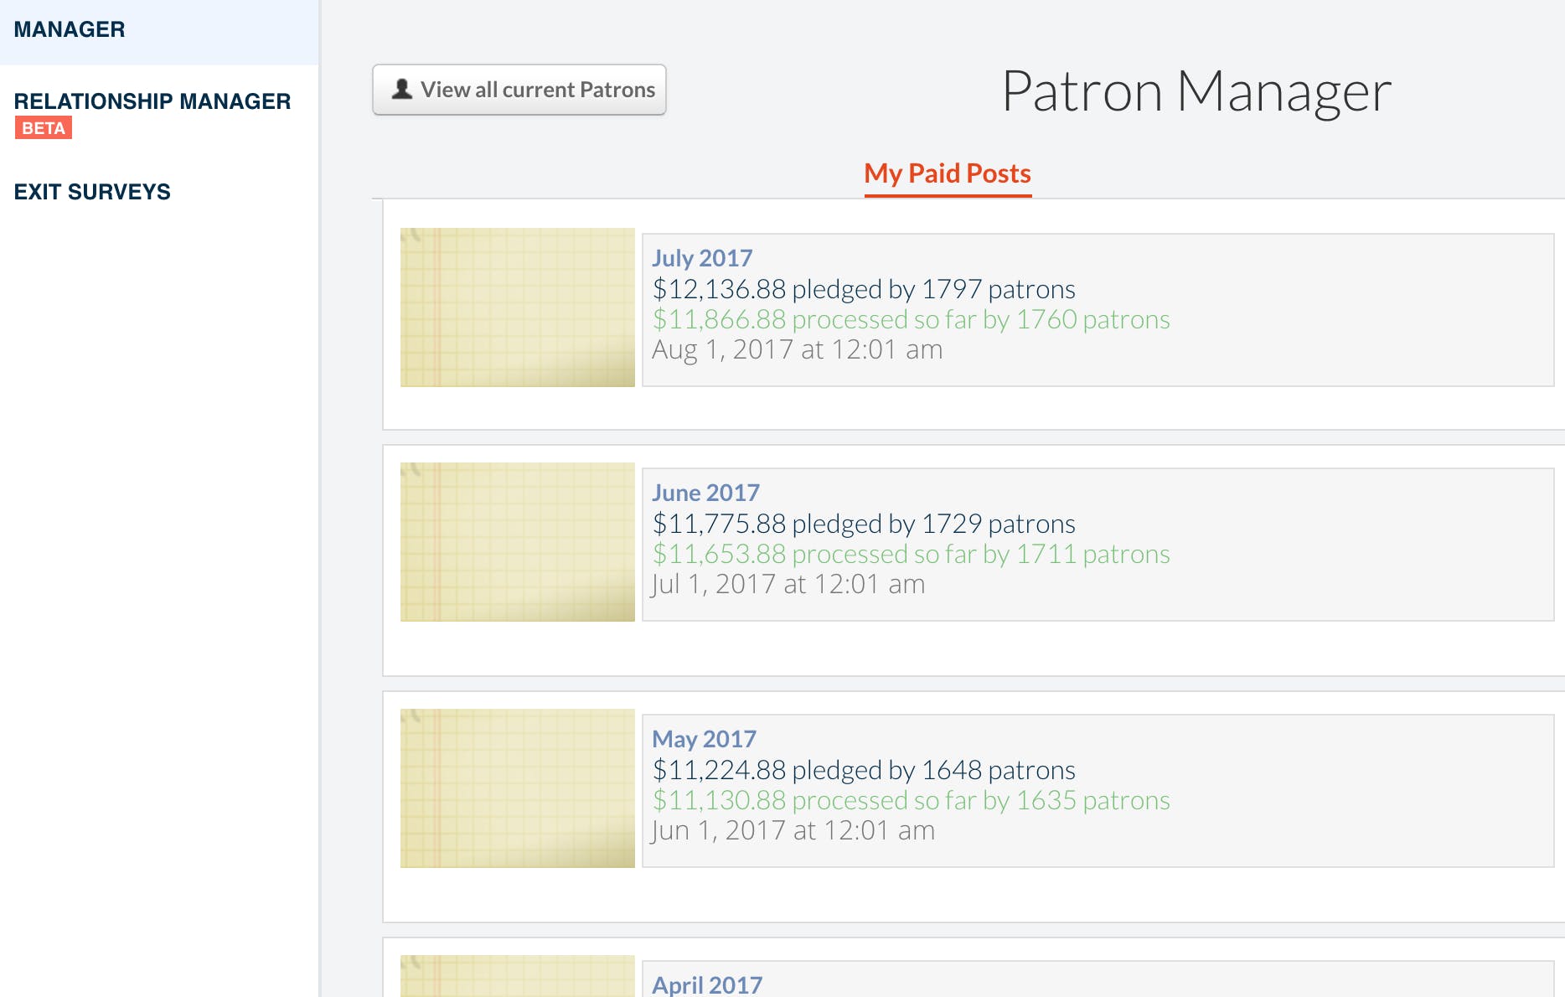This screenshot has height=997, width=1565.
Task: Click "$12,136.88 pledged by 1797 patrons" text
Action: [864, 289]
